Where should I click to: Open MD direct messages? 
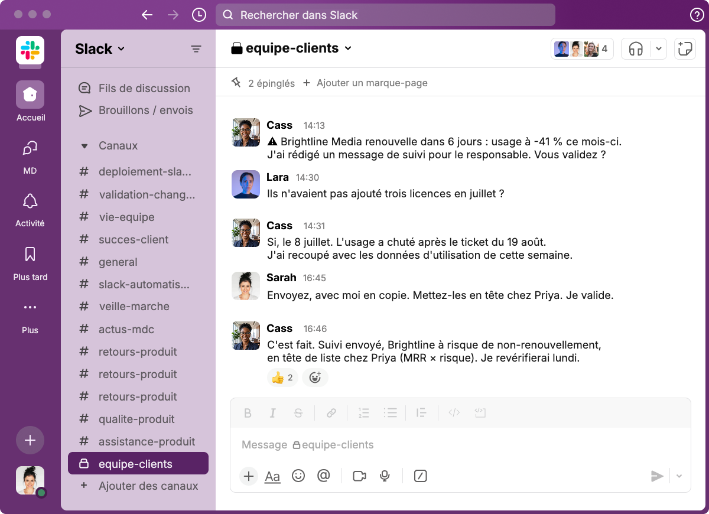[x=30, y=157]
